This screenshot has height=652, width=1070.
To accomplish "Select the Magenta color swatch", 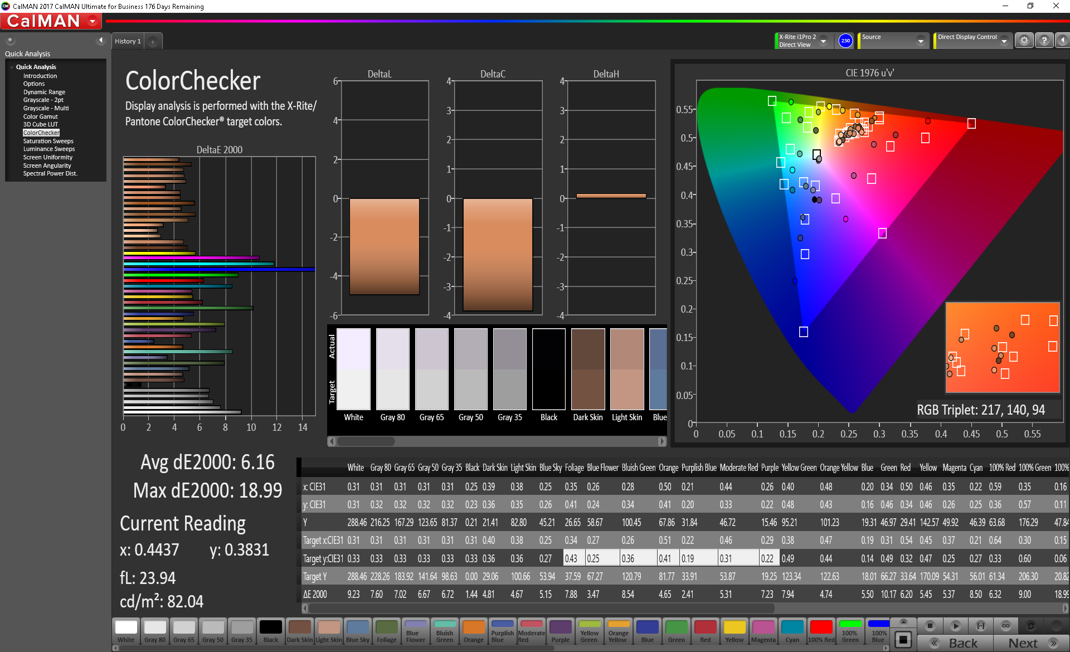I will click(x=763, y=631).
